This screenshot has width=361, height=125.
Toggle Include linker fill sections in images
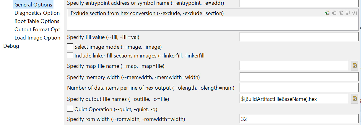point(70,55)
